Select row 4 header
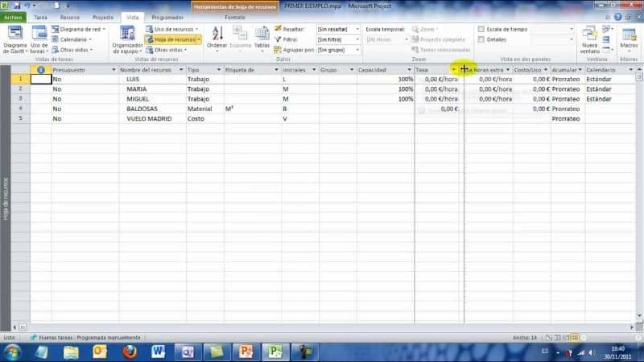This screenshot has width=644, height=362. click(21, 109)
